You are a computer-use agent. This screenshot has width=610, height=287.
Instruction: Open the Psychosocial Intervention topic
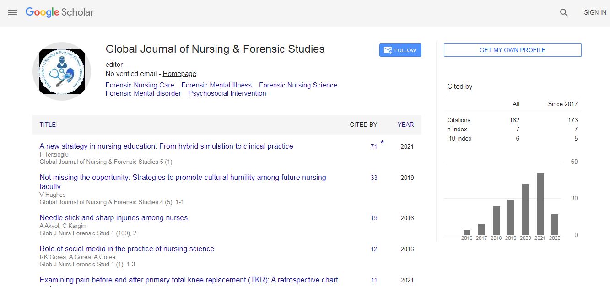227,93
